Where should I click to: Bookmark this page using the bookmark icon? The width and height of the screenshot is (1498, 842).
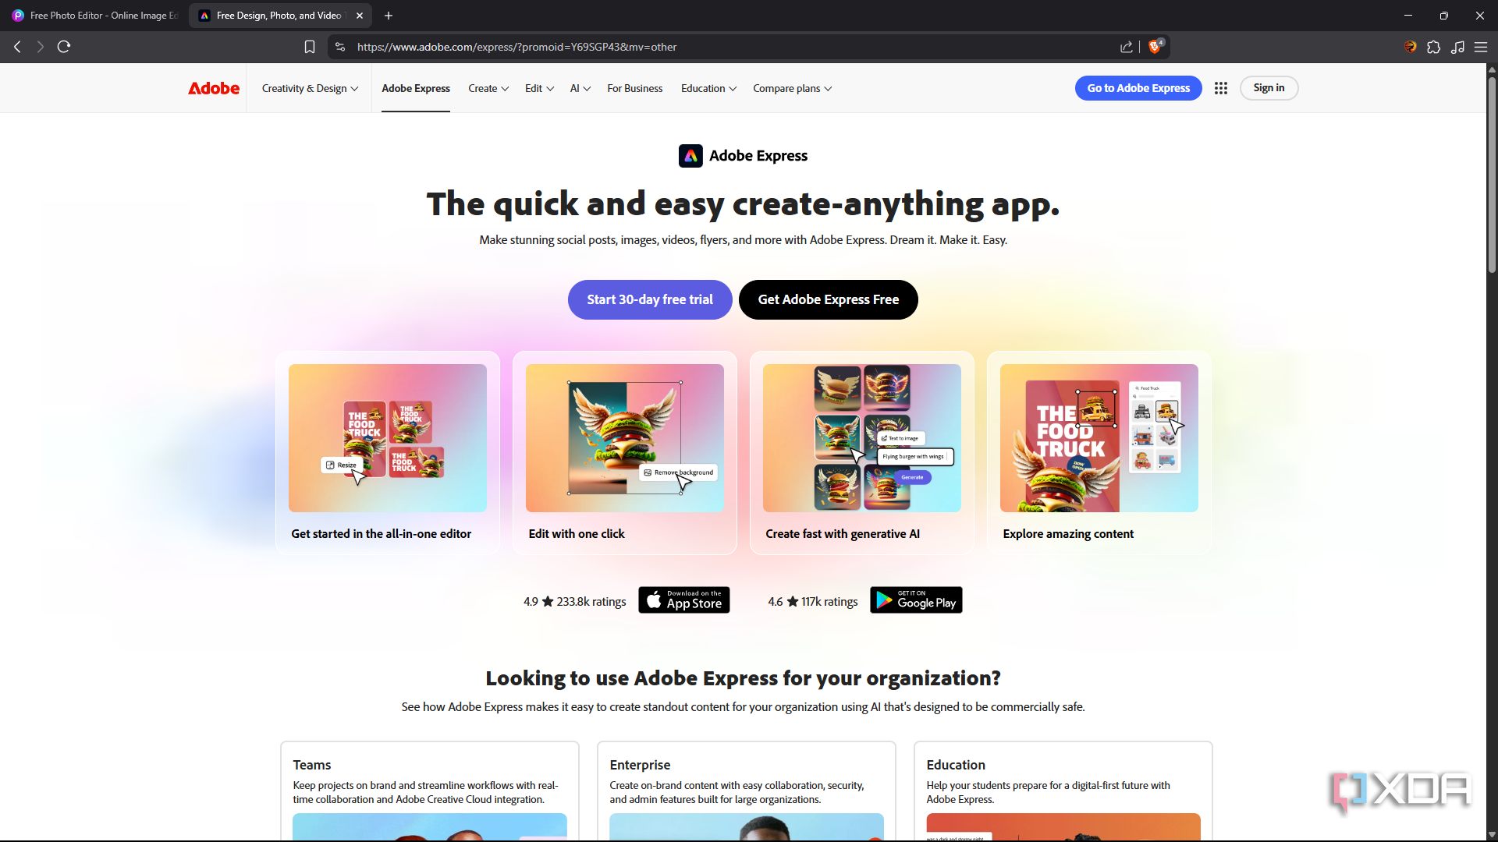click(310, 47)
